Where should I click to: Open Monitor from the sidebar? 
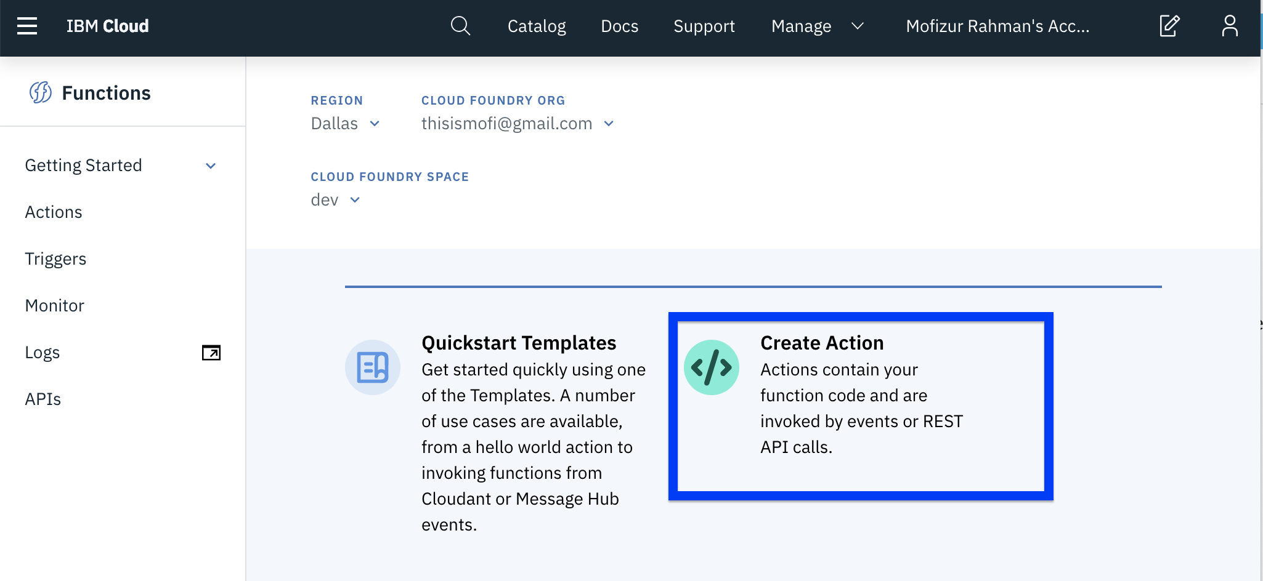pos(54,306)
